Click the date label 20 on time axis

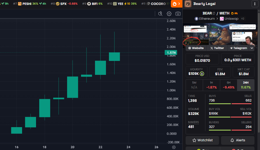[x=72, y=147]
